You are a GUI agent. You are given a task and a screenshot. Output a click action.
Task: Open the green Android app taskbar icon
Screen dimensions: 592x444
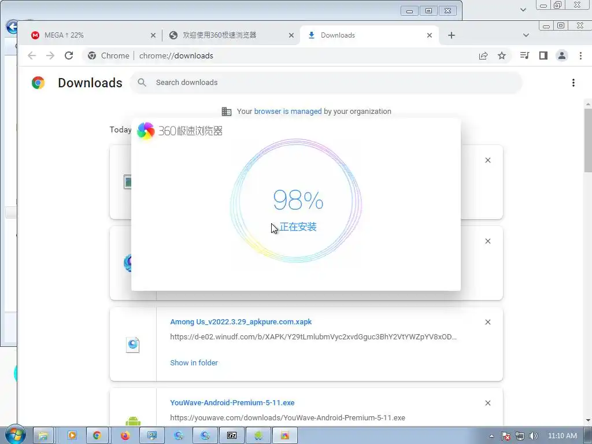(x=258, y=436)
